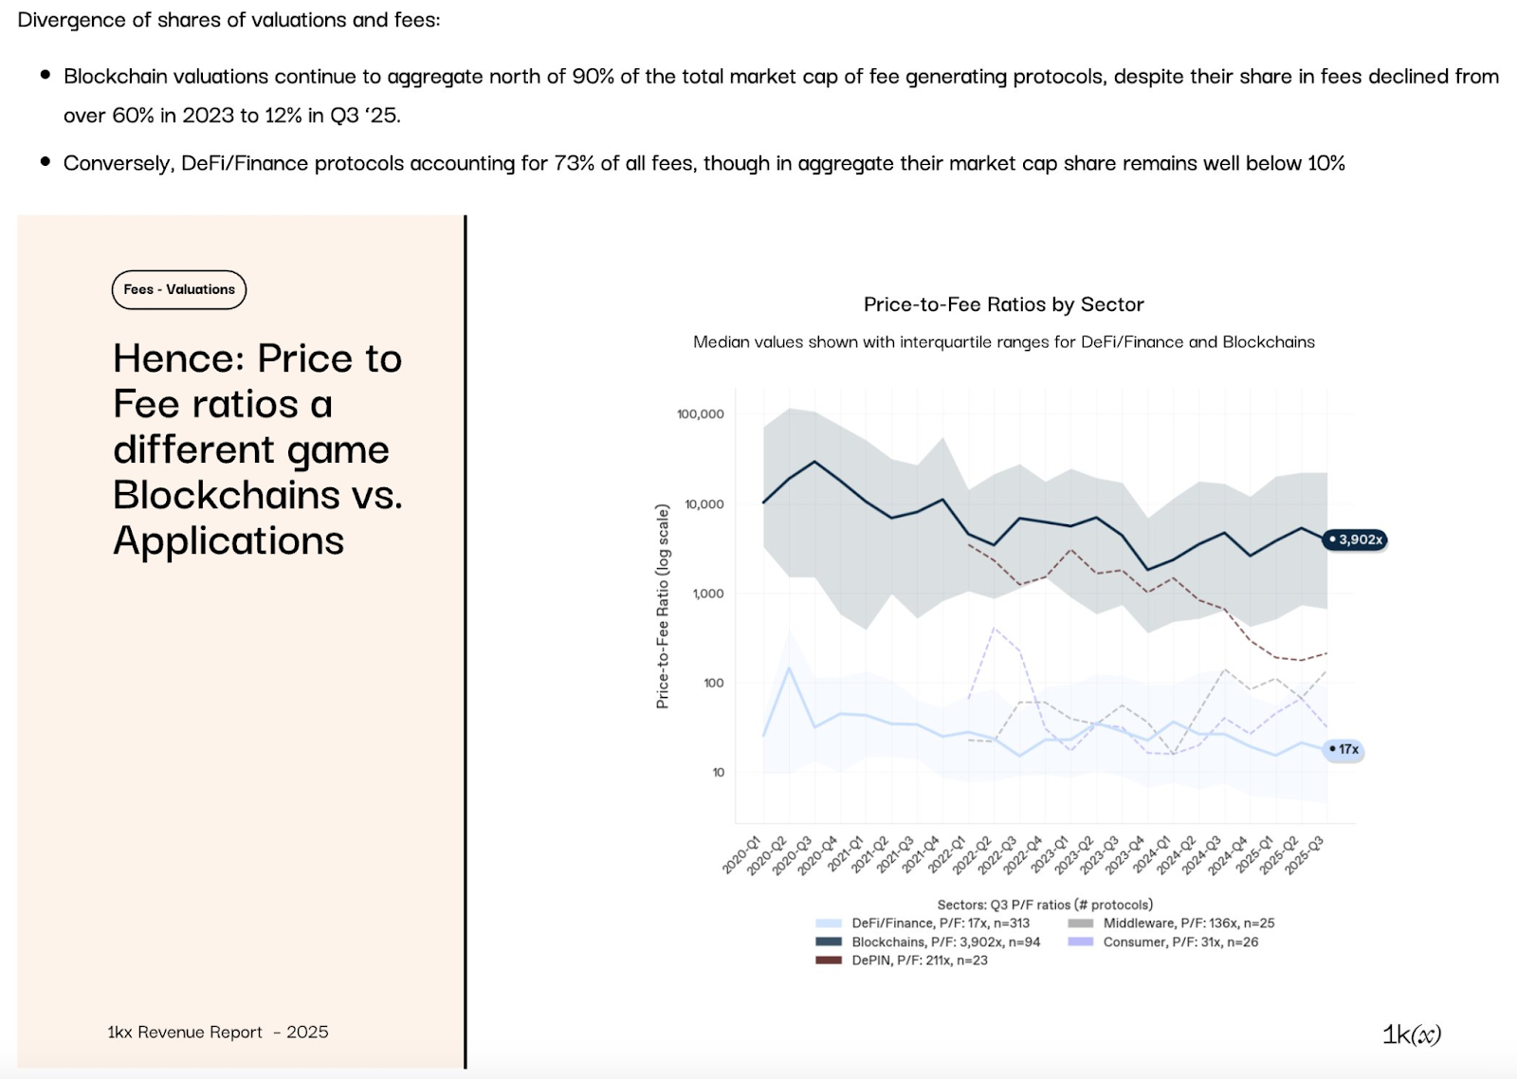Click the Price-to-Fee Ratios by Sector title
The width and height of the screenshot is (1517, 1079).
(x=1003, y=304)
